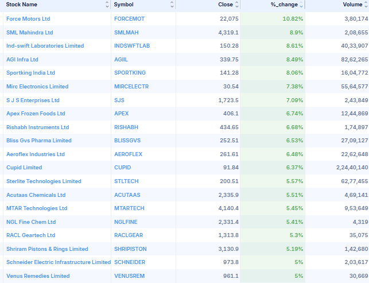Open Force Motors Ltd stock link
Viewport: 369px width, 283px height.
point(28,19)
